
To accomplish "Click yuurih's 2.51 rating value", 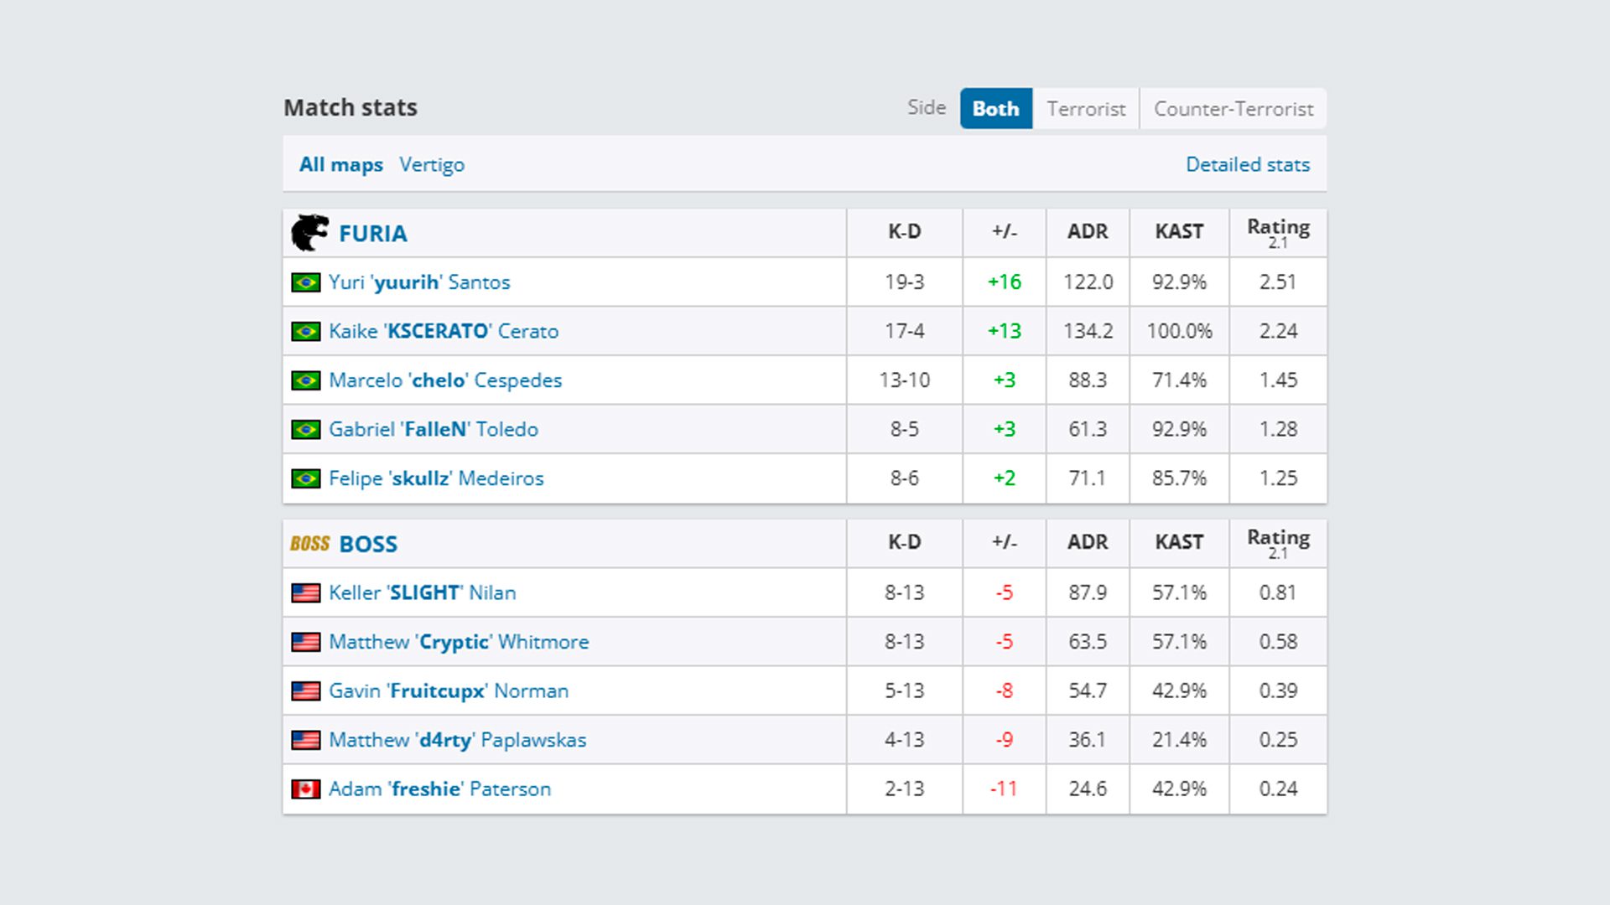I will pos(1278,282).
